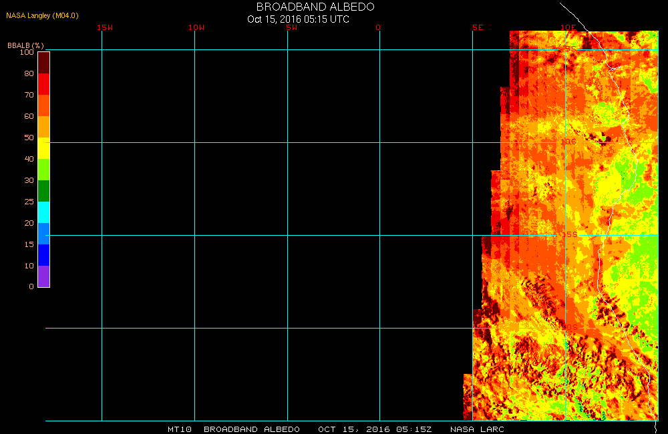Select the 10W longitude label

pyautogui.click(x=196, y=28)
